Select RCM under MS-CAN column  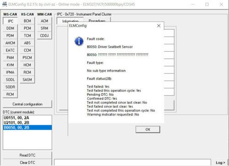pos(11,94)
